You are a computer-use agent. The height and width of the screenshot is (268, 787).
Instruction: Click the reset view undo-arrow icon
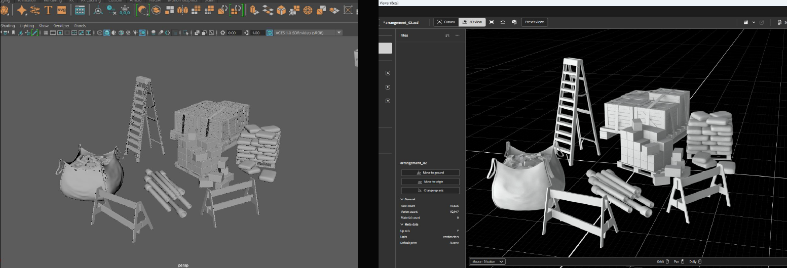pos(503,22)
